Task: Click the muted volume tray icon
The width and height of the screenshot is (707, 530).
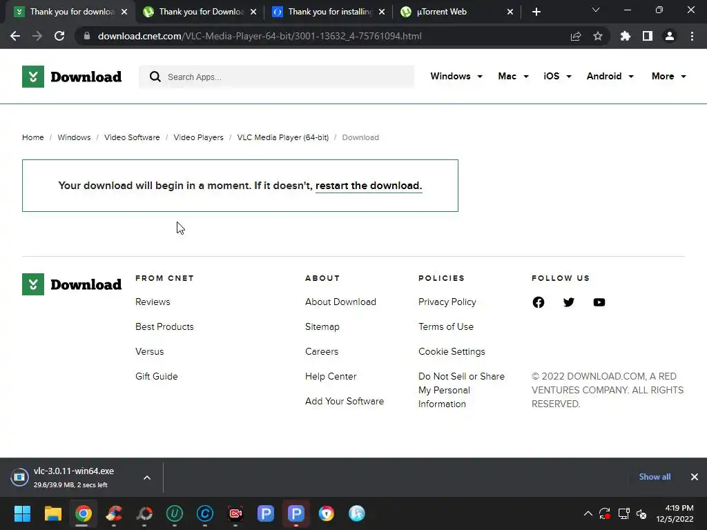Action: pos(641,513)
